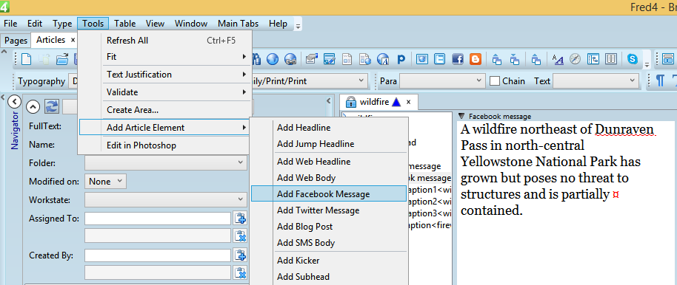Click the globe with chain link icon

click(x=290, y=58)
